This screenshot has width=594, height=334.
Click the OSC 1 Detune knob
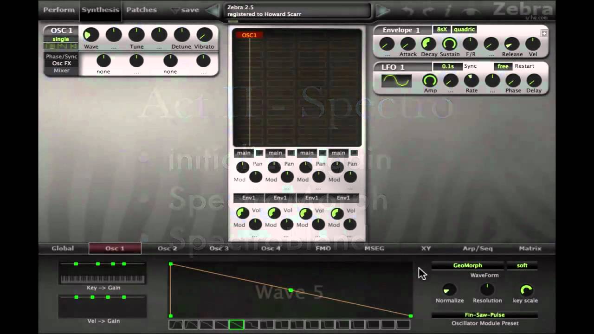(x=181, y=35)
